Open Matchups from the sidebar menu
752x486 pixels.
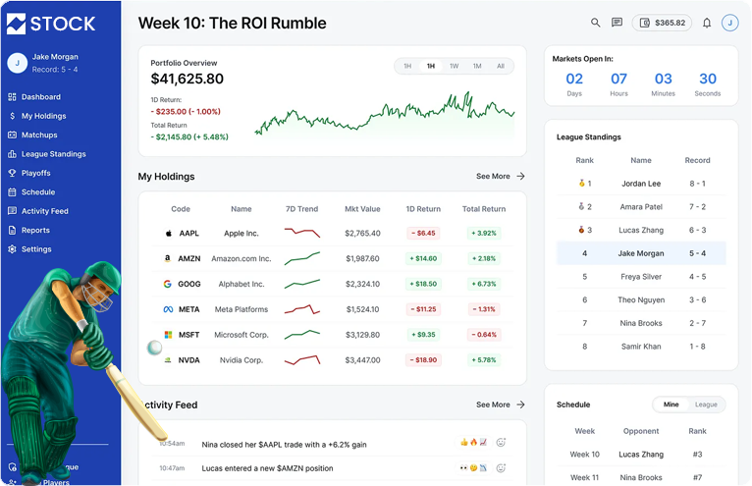[39, 135]
